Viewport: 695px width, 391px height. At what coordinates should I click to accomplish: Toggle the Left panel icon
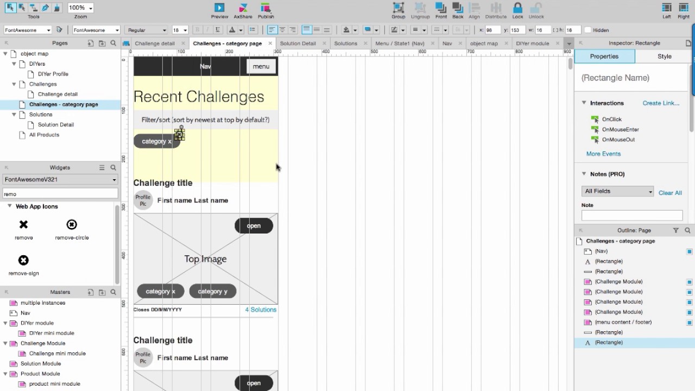[x=667, y=8]
